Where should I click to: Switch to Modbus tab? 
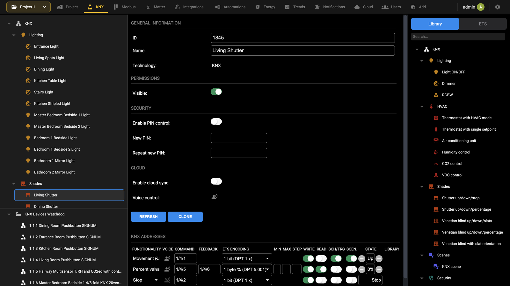click(124, 7)
